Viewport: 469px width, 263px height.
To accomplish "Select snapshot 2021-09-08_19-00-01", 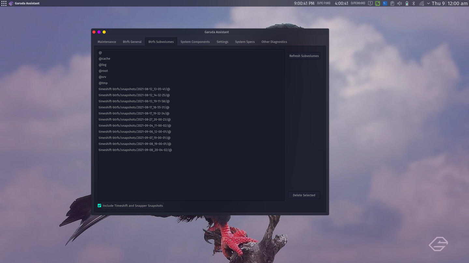I will pyautogui.click(x=191, y=144).
